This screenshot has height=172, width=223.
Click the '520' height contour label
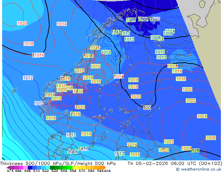click(x=147, y=107)
